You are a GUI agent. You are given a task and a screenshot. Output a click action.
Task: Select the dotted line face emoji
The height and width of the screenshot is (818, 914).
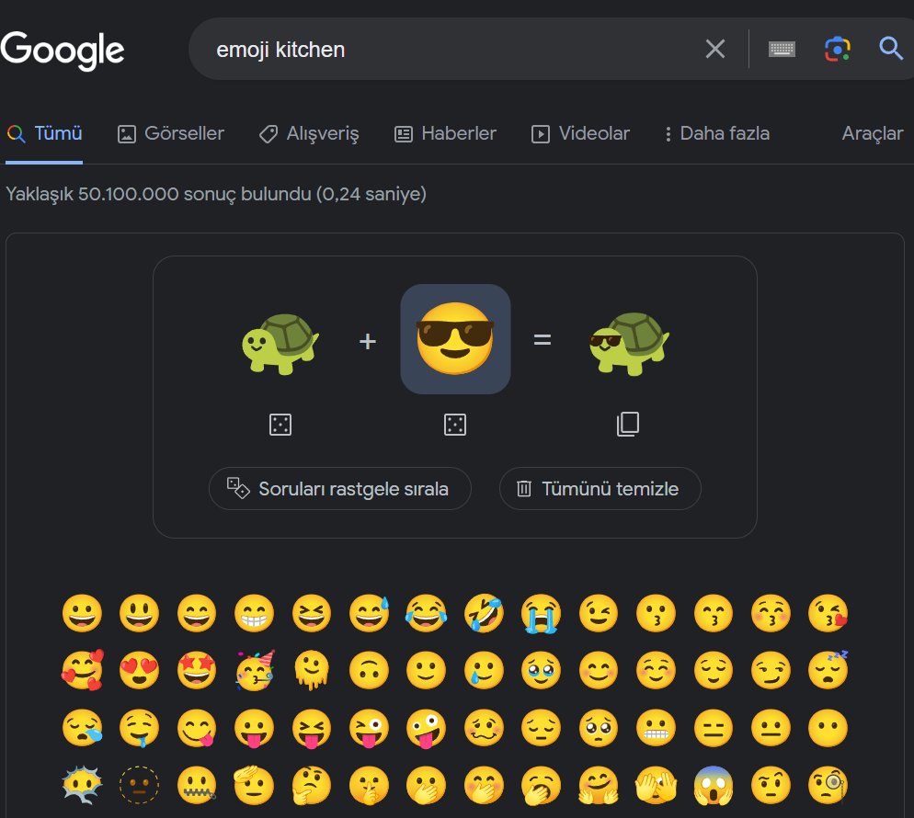(x=139, y=785)
